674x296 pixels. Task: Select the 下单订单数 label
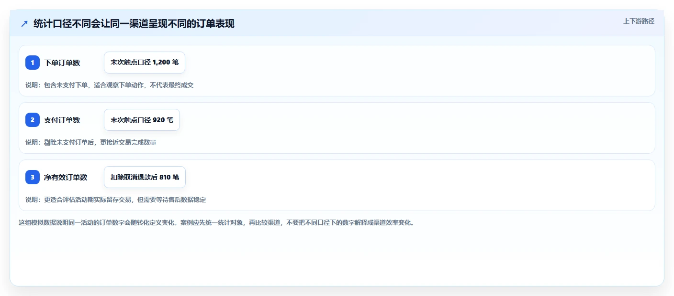pos(62,63)
